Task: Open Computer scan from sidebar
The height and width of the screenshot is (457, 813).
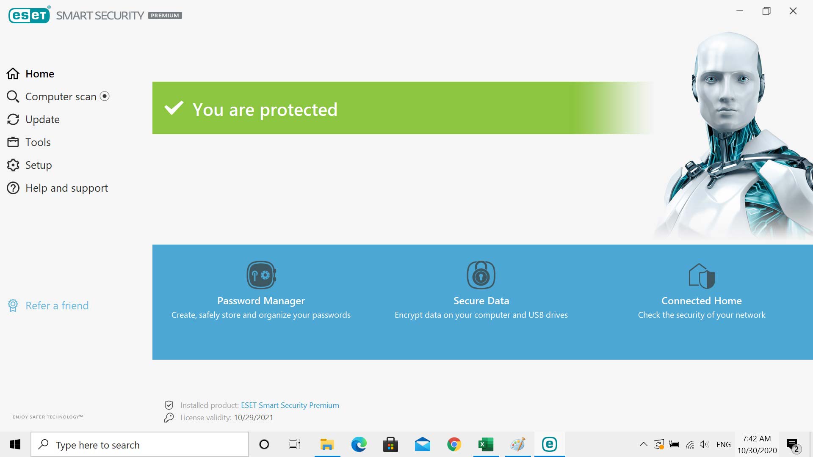Action: point(61,96)
